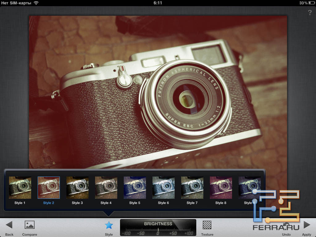
Task: Open the Texture checkerboard icon
Action: pyautogui.click(x=207, y=225)
